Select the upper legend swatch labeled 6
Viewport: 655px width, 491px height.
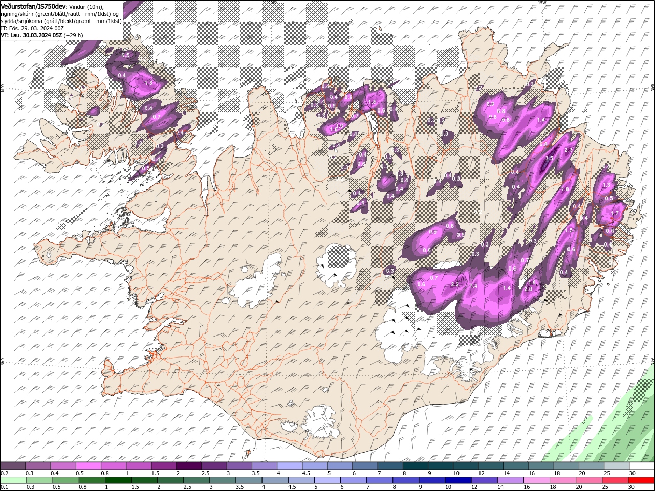tap(365, 466)
